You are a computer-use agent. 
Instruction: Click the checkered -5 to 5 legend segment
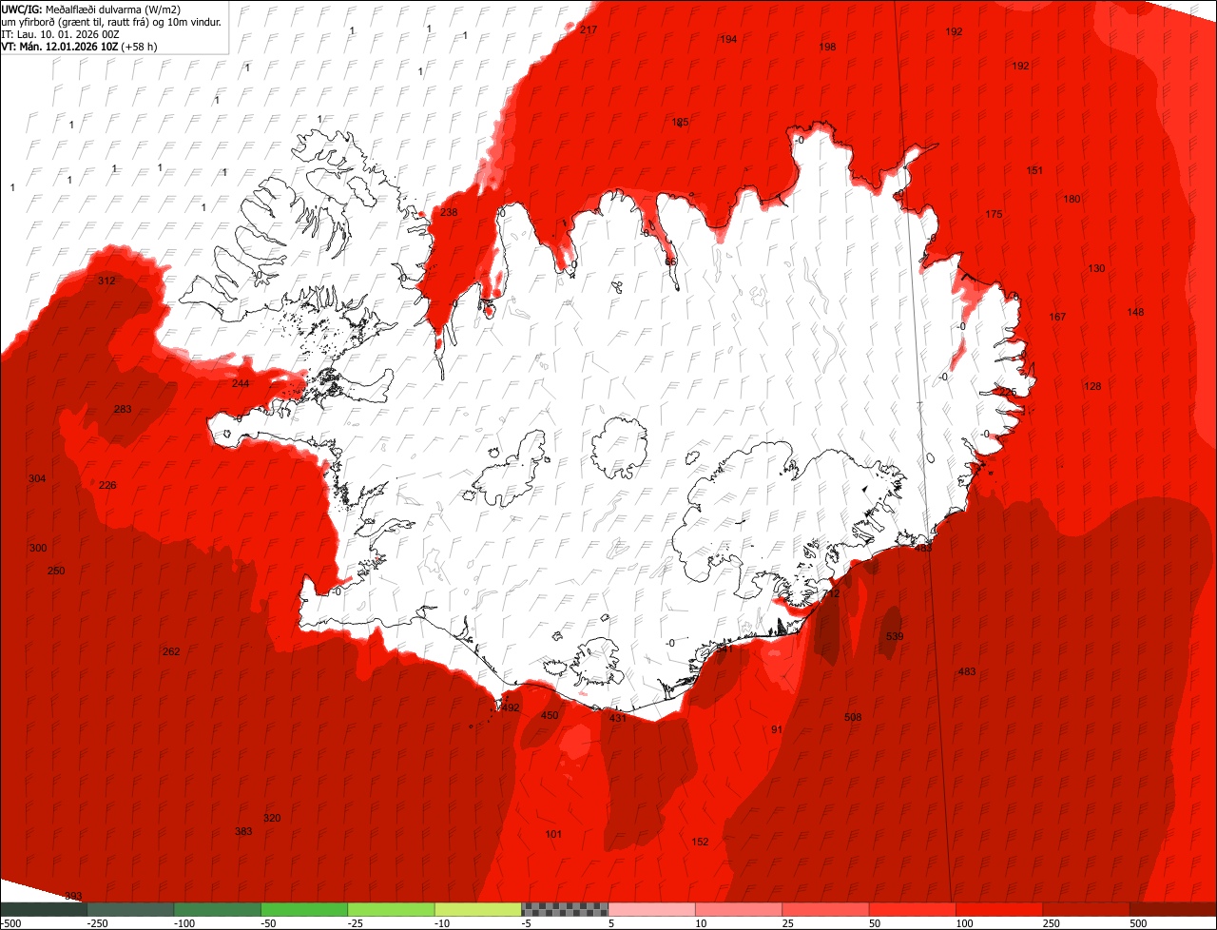click(565, 909)
